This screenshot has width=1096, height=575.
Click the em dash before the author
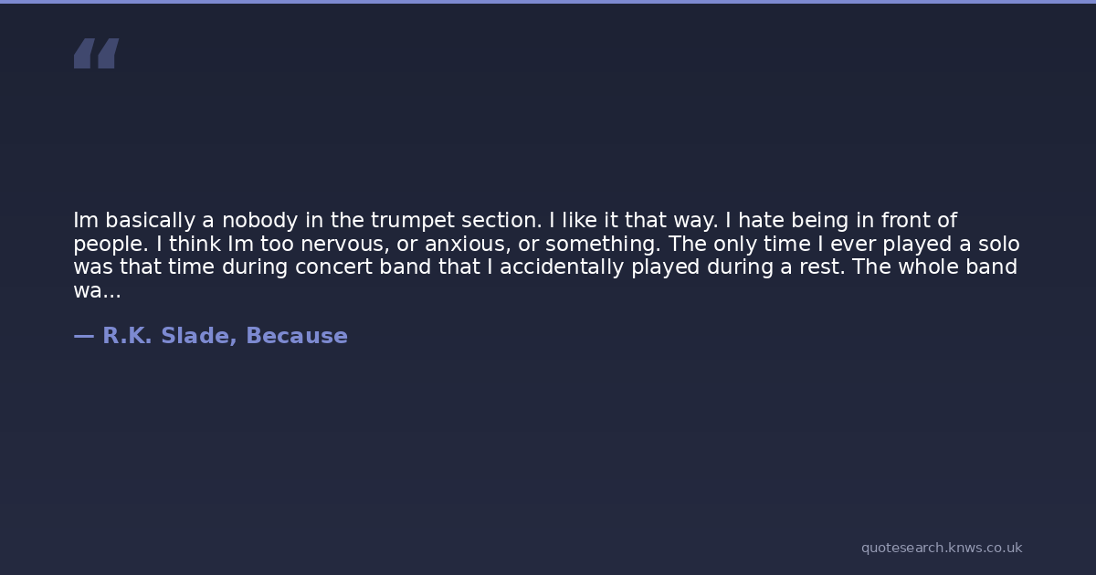pos(83,336)
